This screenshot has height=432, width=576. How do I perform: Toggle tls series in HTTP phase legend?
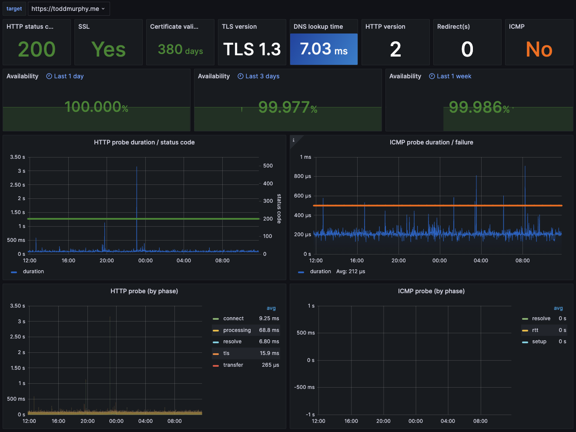tap(226, 353)
